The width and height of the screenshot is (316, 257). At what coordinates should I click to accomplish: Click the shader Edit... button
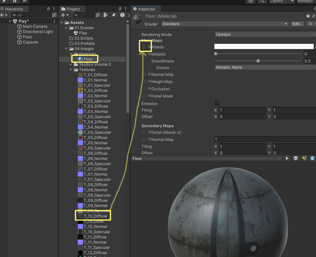[x=297, y=24]
